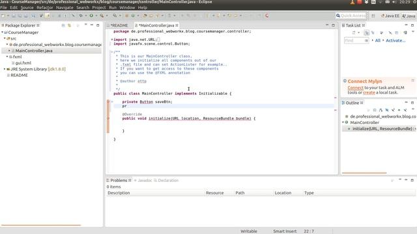Screen dimensions: 417x234
Task: Click the All link in Task List
Action: [378, 40]
